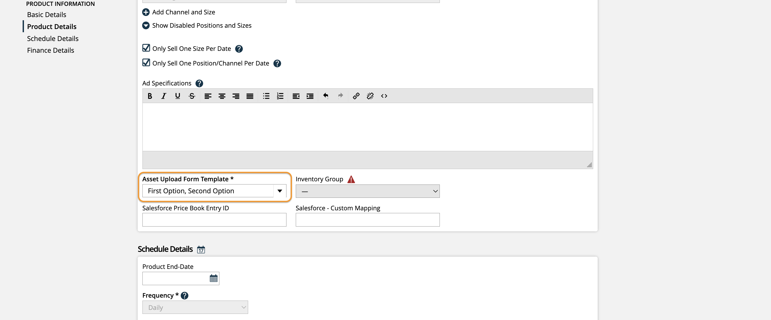Open the source code view icon
Image resolution: width=771 pixels, height=320 pixels.
pos(384,96)
